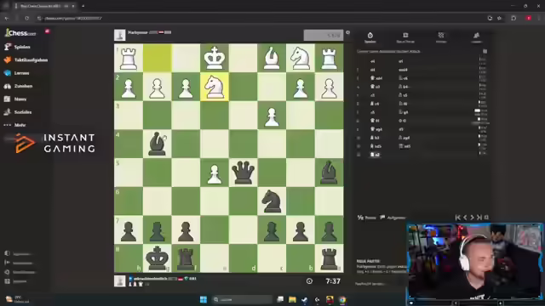This screenshot has height=306, width=545.
Task: Open the board settings gear icon
Action: (347, 32)
